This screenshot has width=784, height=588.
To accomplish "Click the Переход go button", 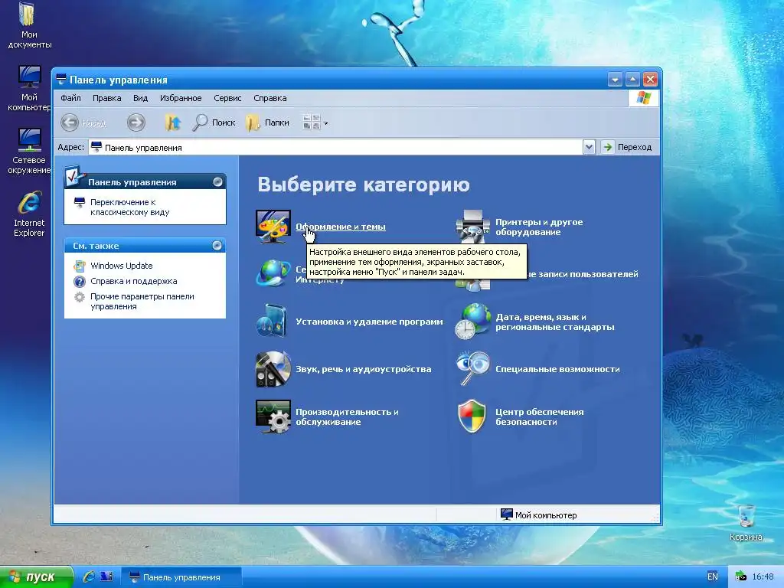I will [628, 147].
